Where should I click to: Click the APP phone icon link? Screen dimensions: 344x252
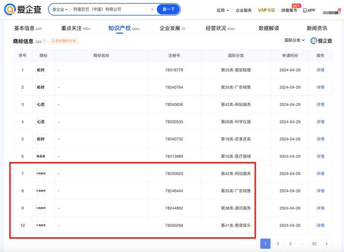click(x=309, y=10)
